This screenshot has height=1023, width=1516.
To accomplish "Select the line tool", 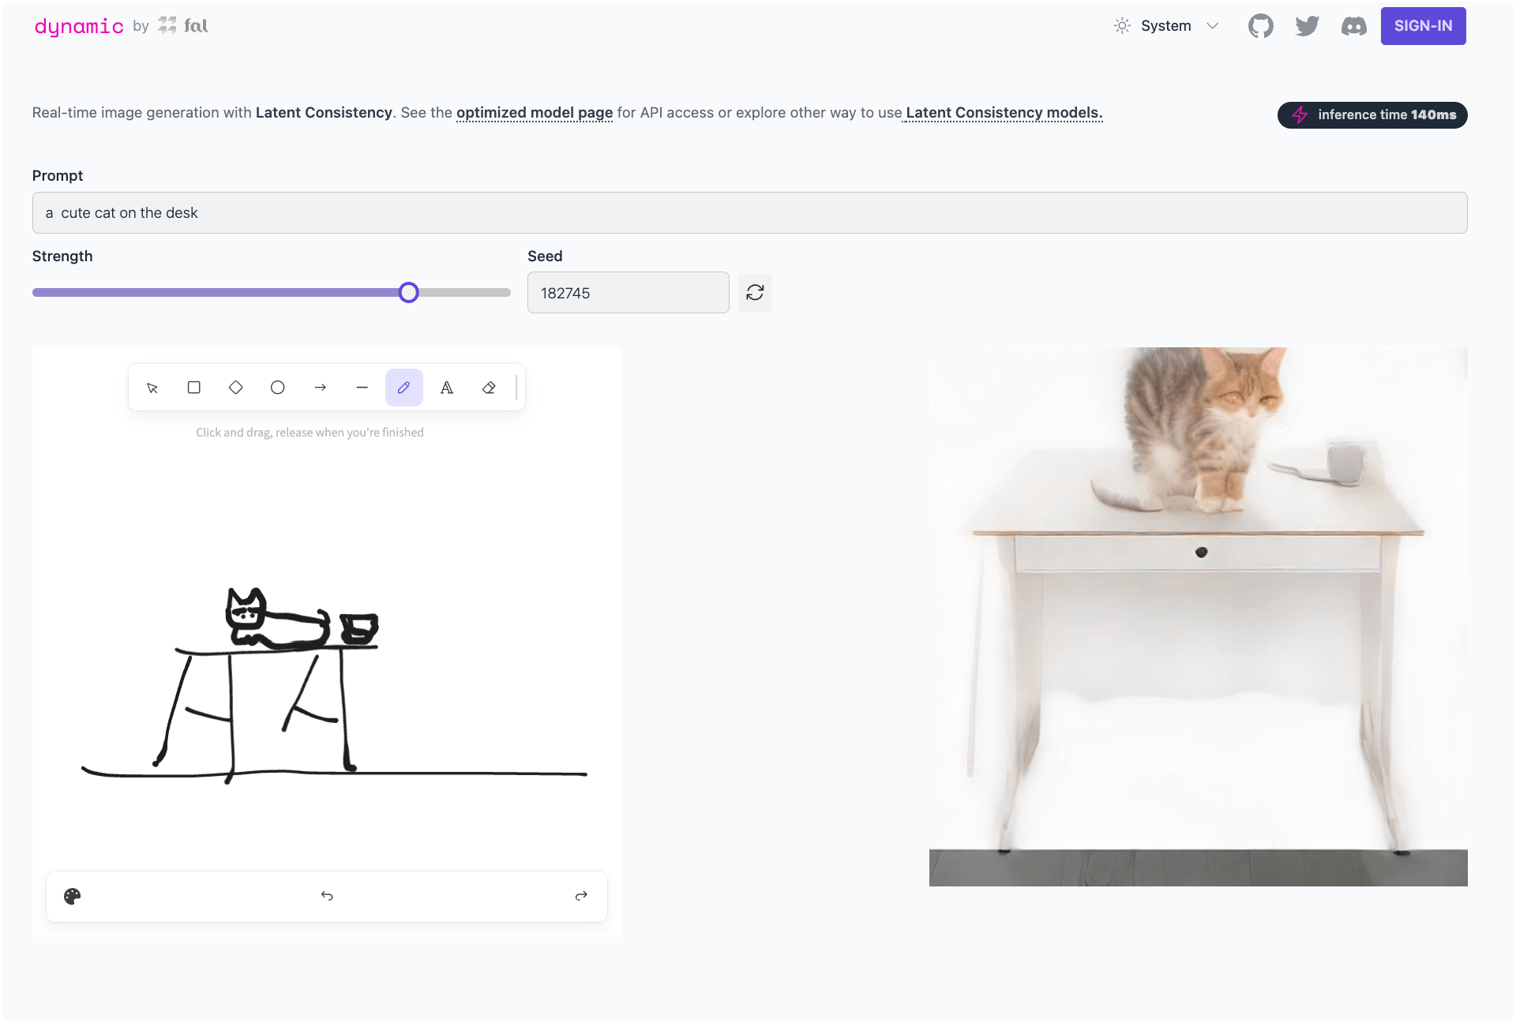I will point(362,388).
